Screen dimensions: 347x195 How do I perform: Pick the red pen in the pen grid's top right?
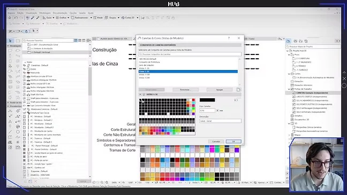[x=193, y=100]
